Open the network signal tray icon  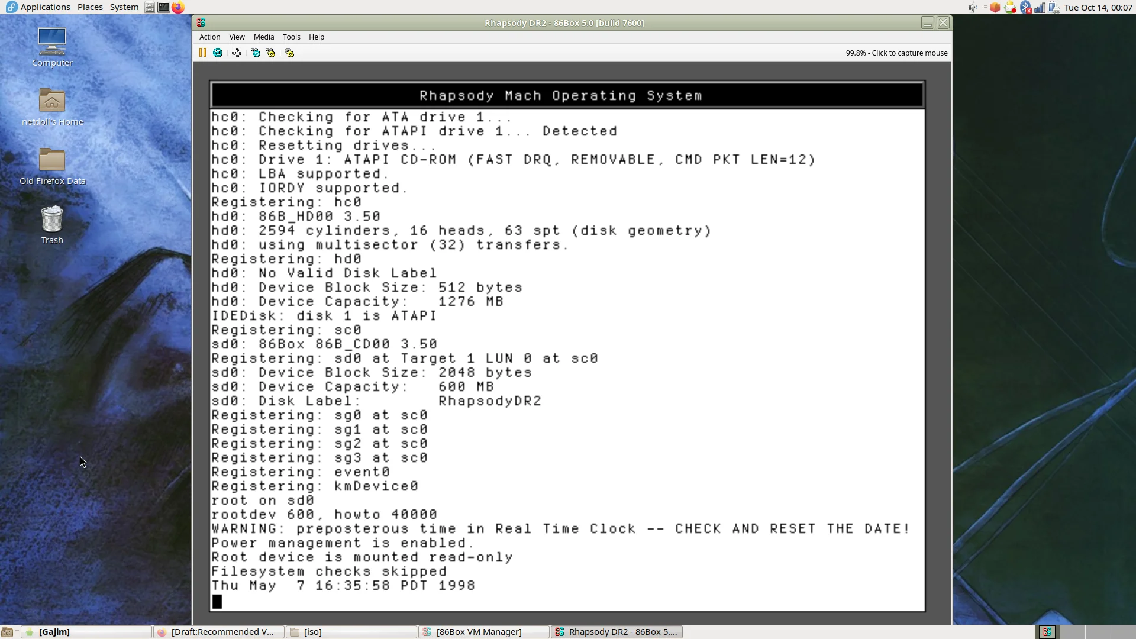coord(1040,7)
